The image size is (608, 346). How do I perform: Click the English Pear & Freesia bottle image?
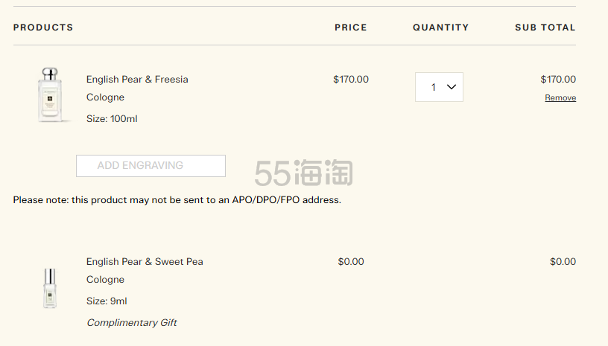coord(50,94)
